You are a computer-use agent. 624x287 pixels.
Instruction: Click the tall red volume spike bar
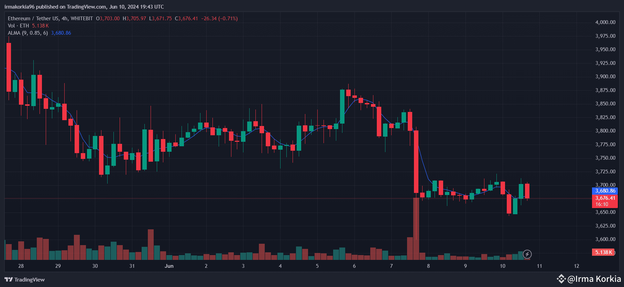point(416,228)
